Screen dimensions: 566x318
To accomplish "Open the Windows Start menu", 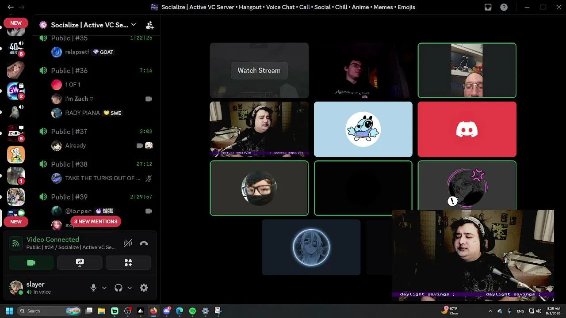I will [9, 311].
